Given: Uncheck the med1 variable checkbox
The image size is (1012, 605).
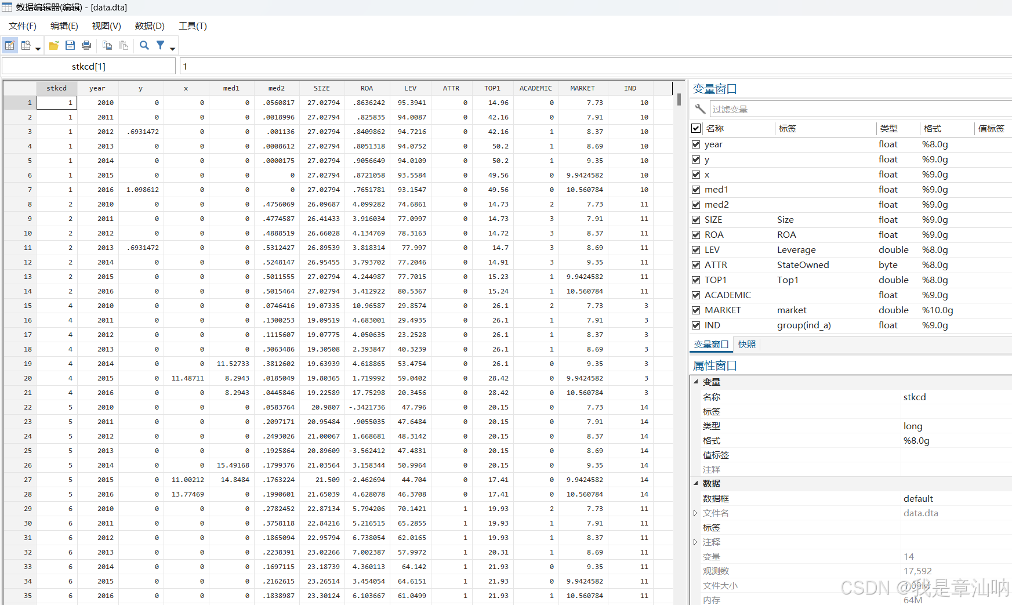Looking at the screenshot, I should tap(696, 190).
